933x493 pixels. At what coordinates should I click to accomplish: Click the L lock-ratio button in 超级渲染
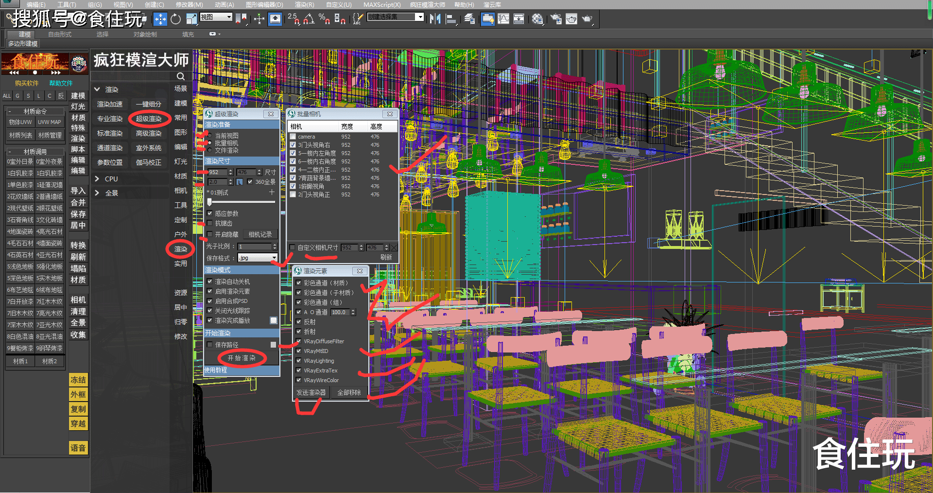point(240,182)
